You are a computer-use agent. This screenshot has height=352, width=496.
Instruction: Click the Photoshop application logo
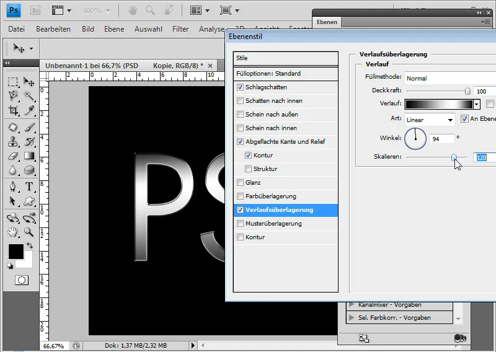(14, 11)
